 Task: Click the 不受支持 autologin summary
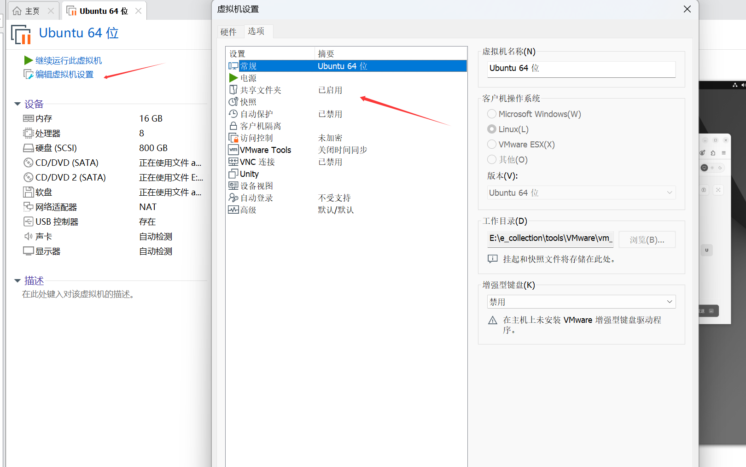[334, 198]
